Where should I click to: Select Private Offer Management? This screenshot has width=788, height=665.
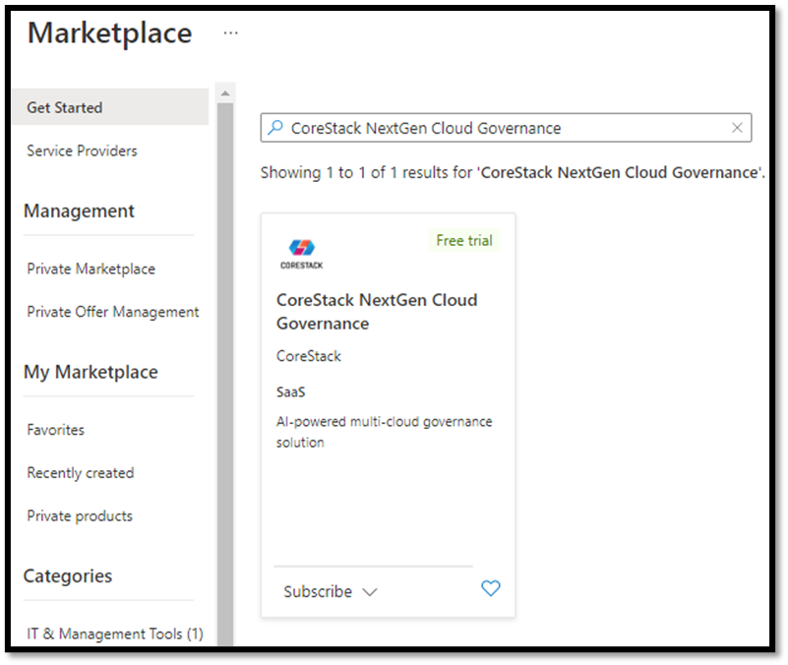(x=112, y=312)
